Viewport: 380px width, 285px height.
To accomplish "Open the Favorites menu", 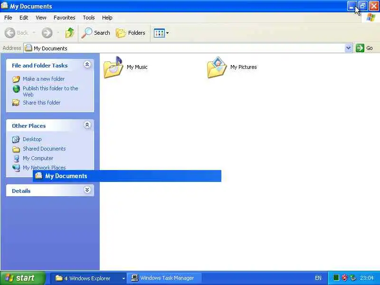I will click(x=65, y=18).
